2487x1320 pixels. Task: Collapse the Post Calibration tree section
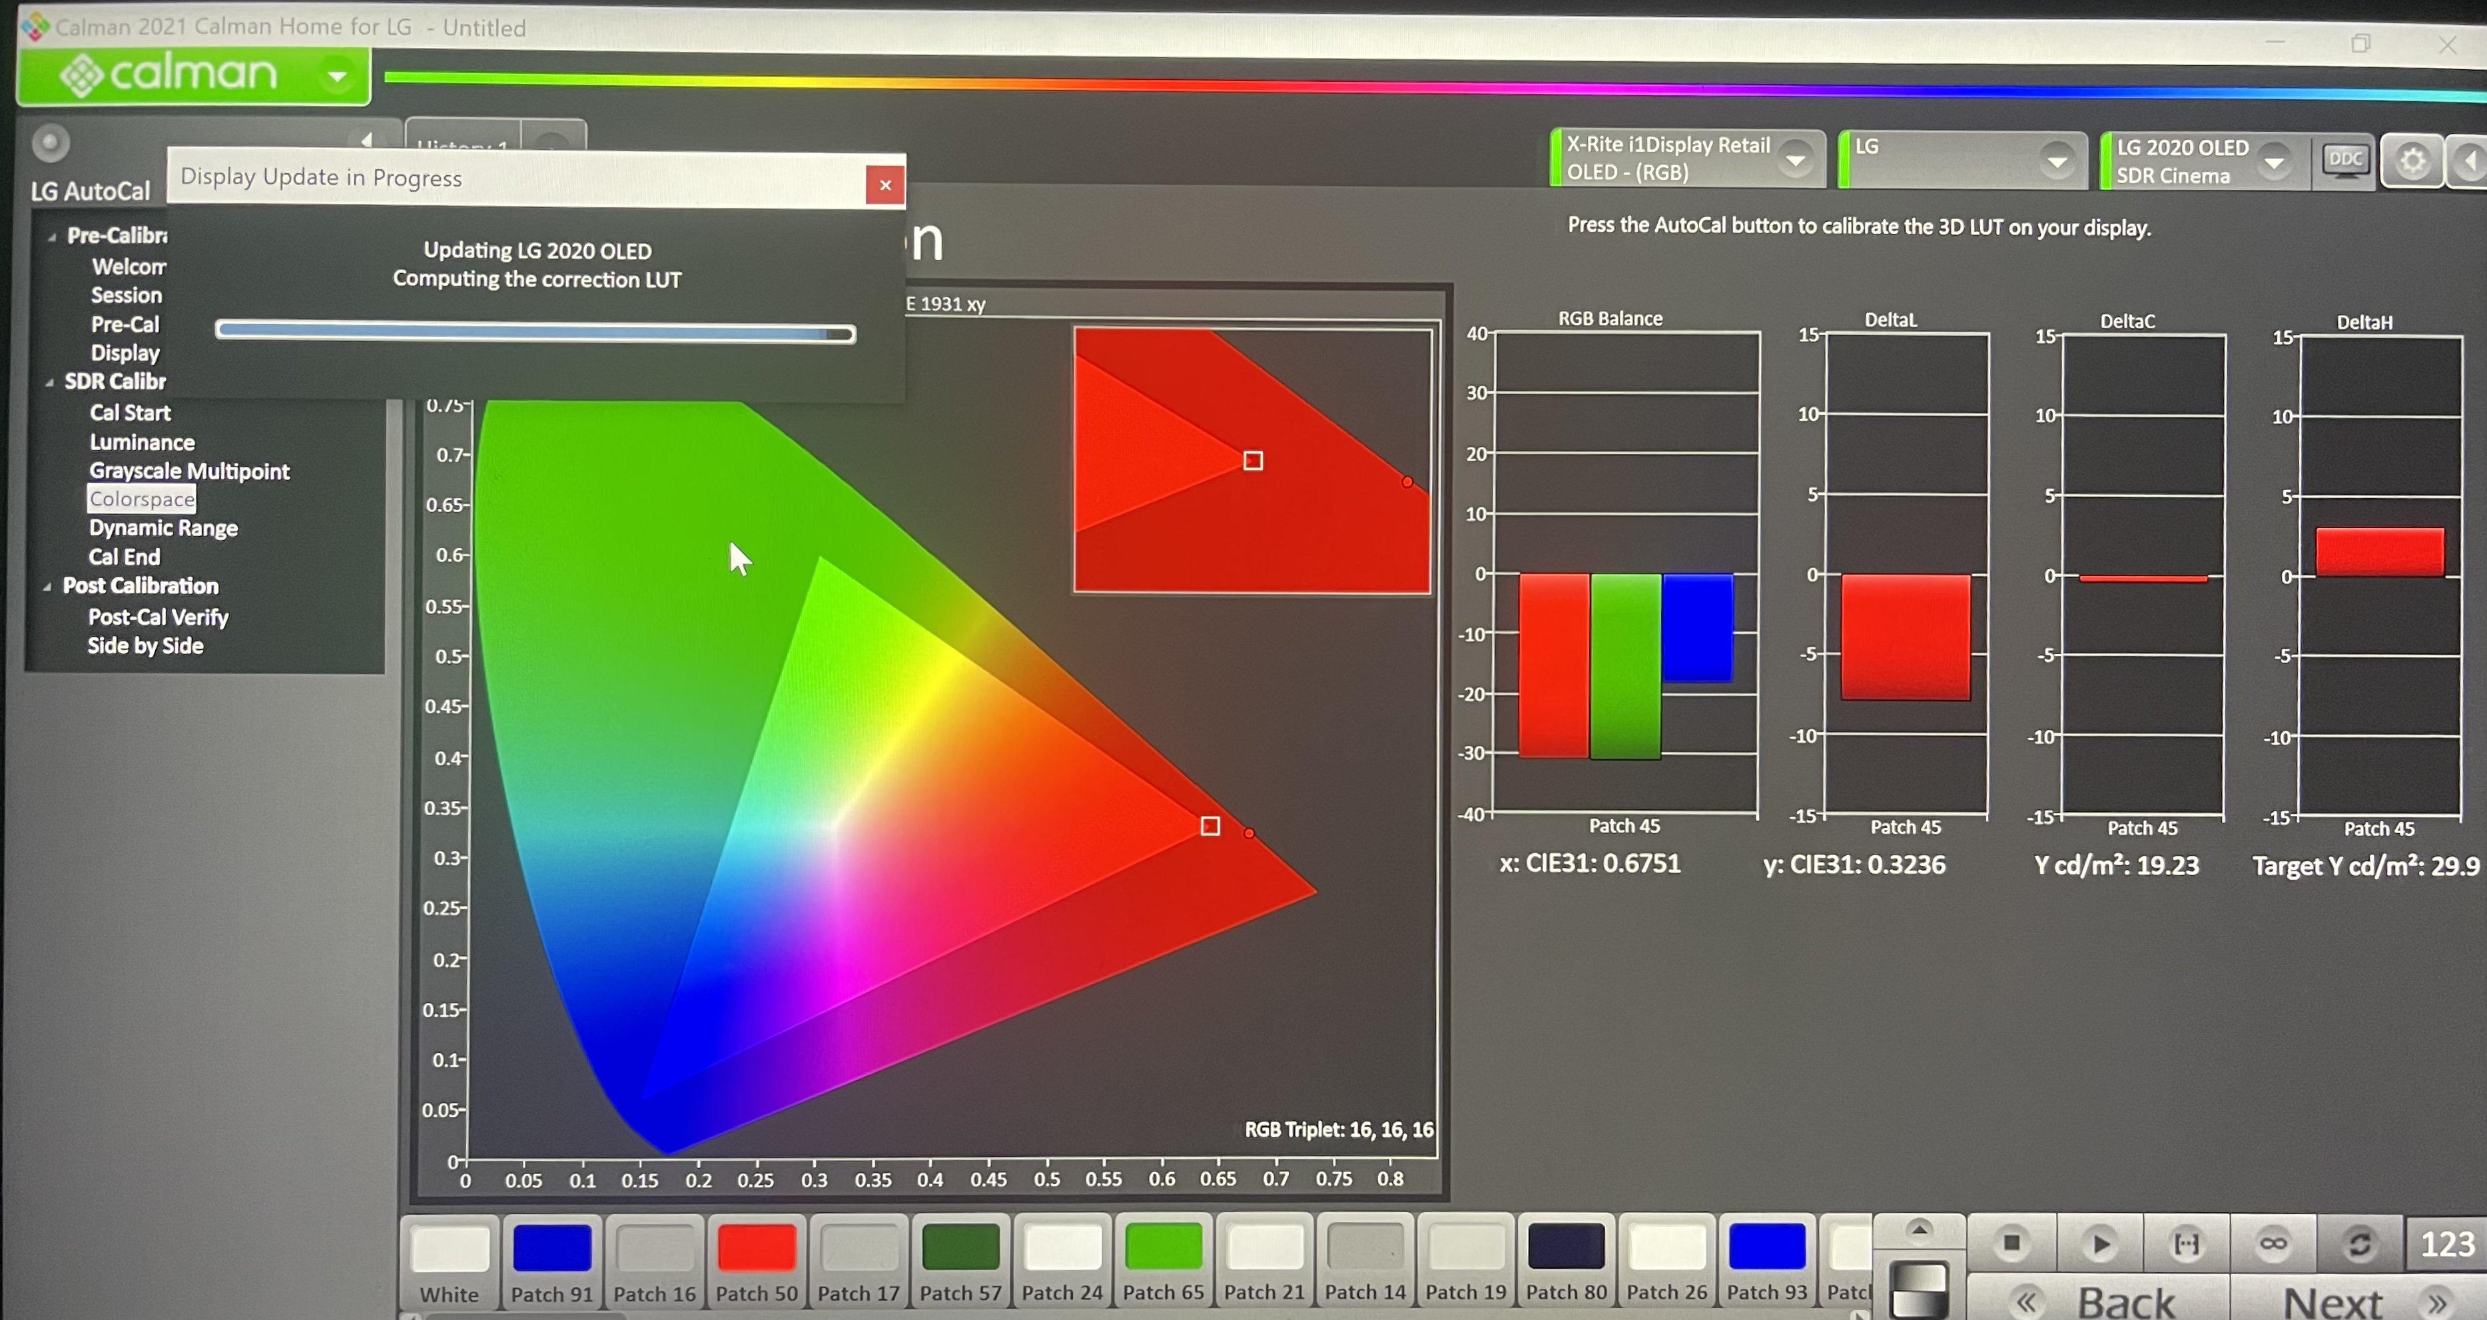pos(47,586)
